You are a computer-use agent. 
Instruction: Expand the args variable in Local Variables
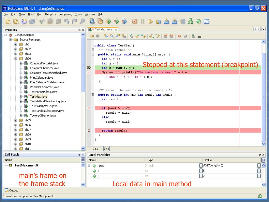pyautogui.click(x=89, y=166)
